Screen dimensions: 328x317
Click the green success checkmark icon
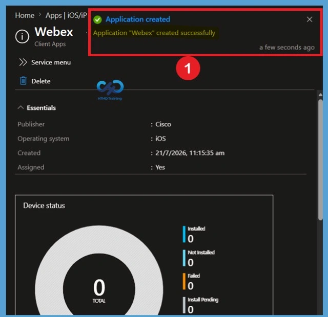97,19
